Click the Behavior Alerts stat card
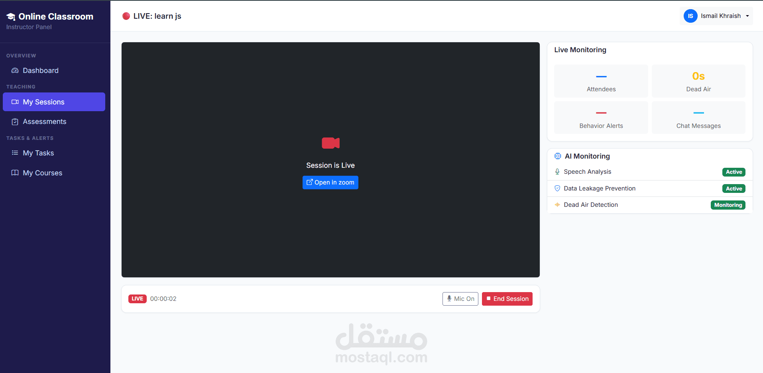Image resolution: width=763 pixels, height=373 pixels. click(601, 118)
